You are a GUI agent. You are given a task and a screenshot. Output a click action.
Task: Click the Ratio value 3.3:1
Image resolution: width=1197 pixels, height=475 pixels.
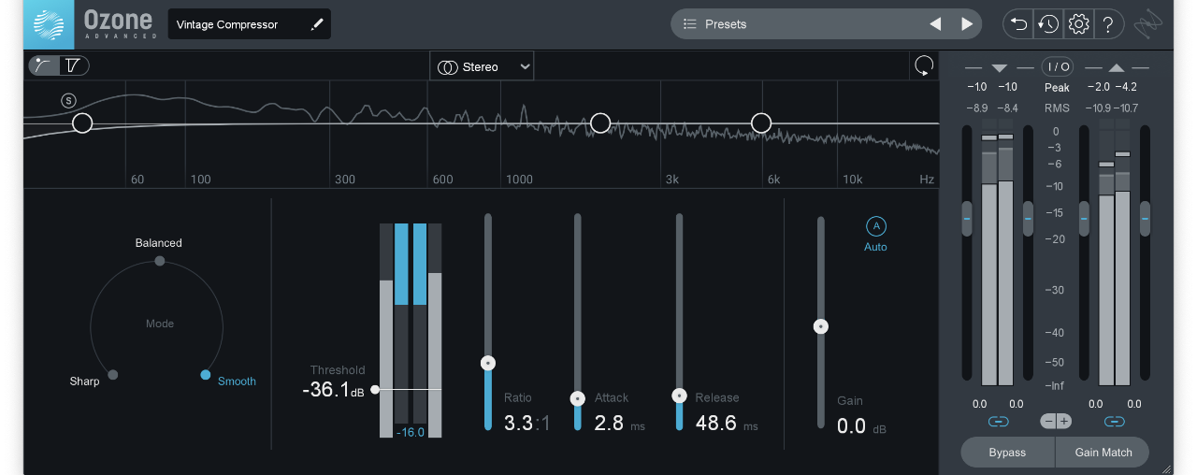(x=527, y=423)
